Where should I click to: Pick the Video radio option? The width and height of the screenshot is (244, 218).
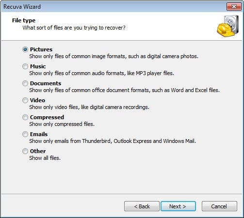25,100
